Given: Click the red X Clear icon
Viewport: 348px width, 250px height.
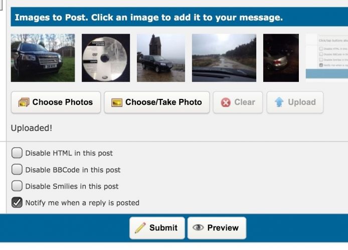Looking at the screenshot, I should (226, 102).
